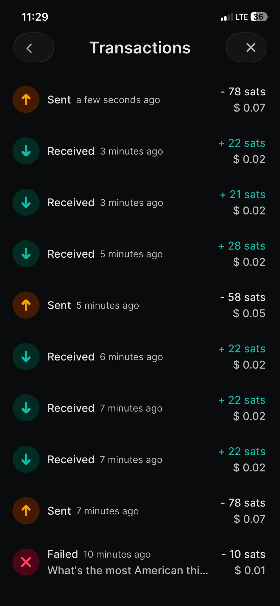This screenshot has height=606, width=280.
Task: Tap green arrow icon of 21 sats received
Action: (x=26, y=203)
